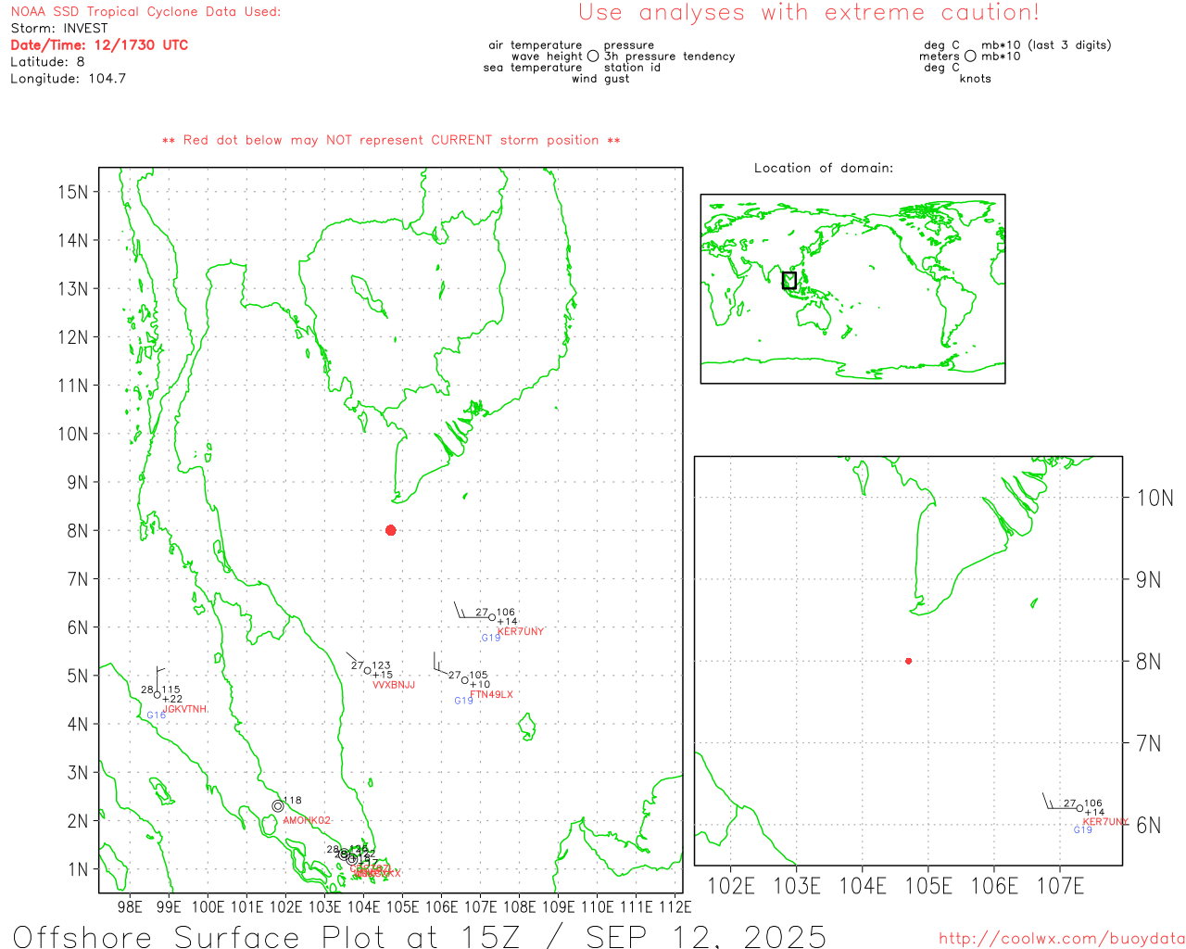Screen dimensions: 1186x949
Task: Click the G16 gust label
Action: point(156,715)
